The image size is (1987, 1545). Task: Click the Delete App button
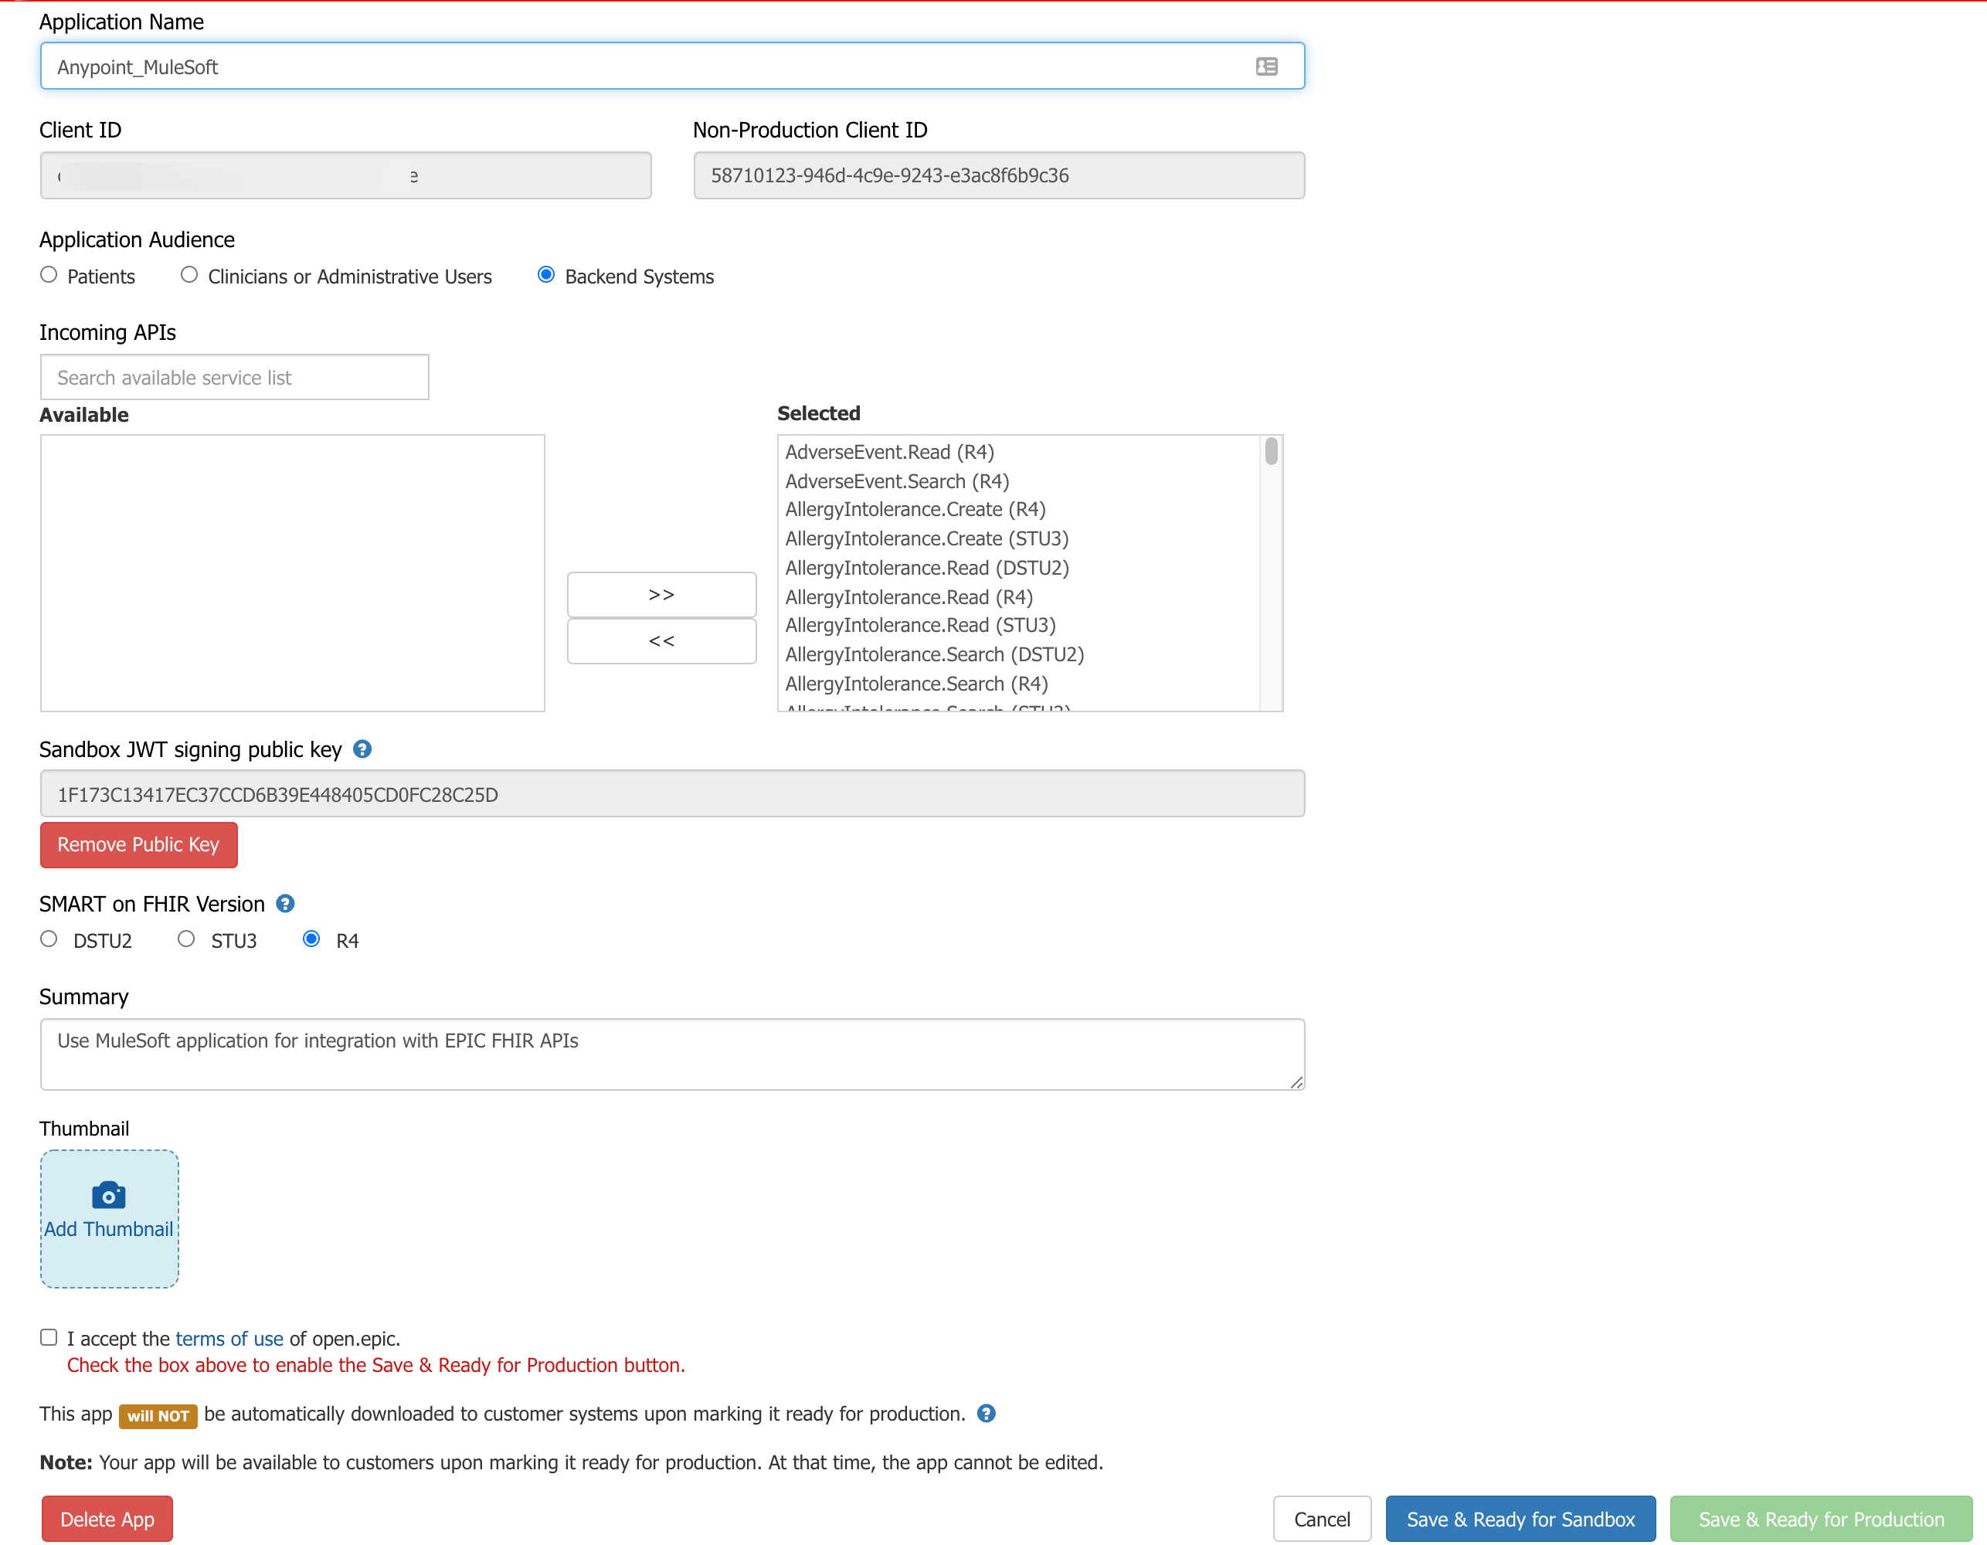coord(107,1519)
